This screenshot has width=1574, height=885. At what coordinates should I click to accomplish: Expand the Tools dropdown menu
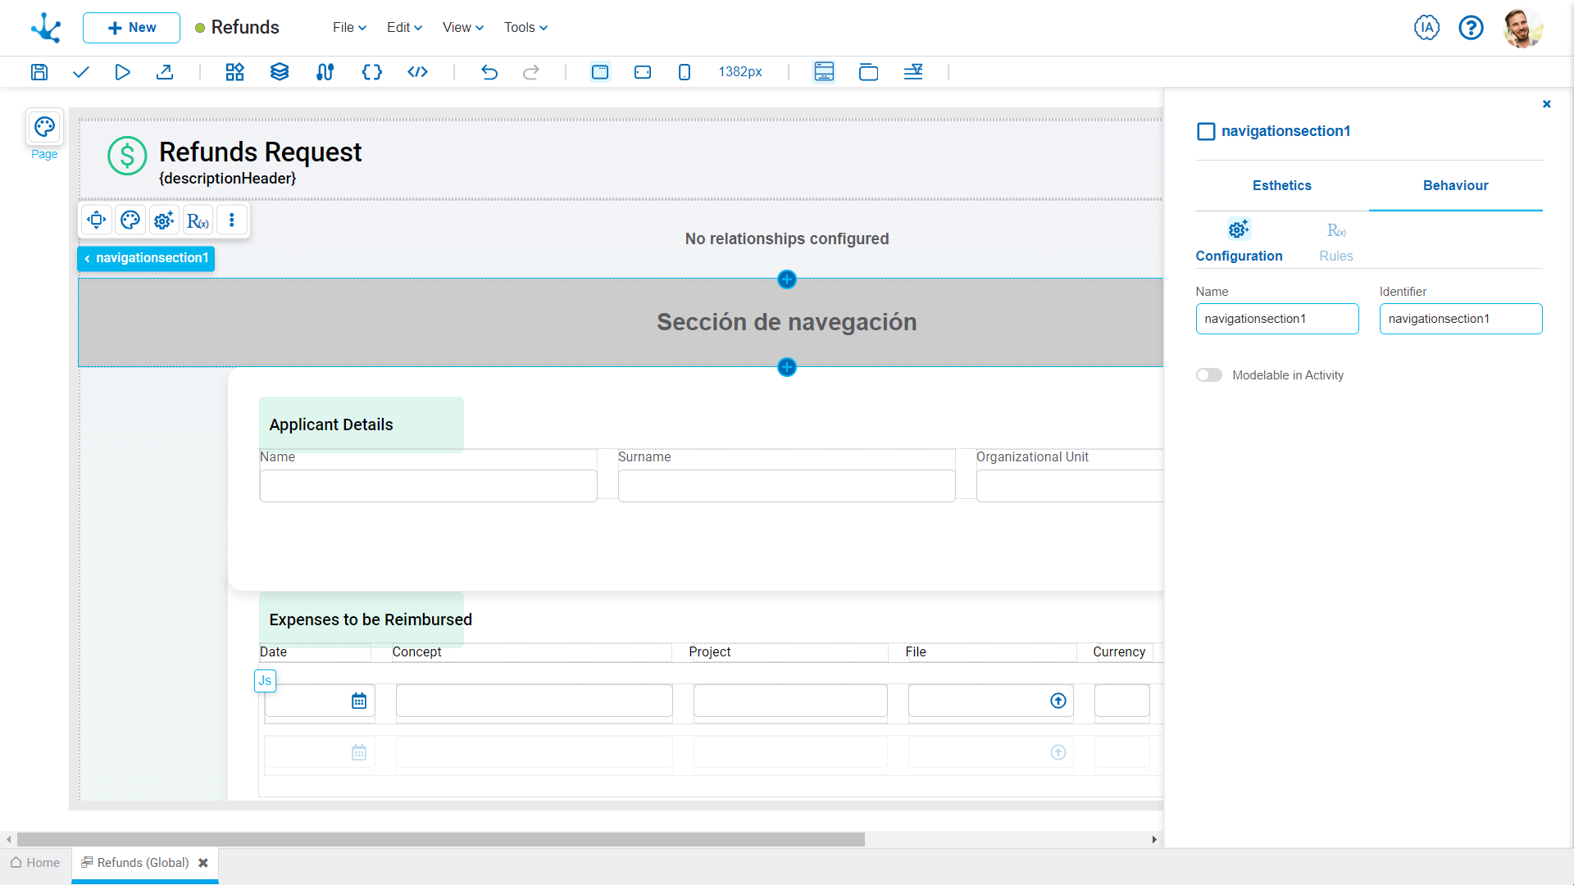pos(525,27)
